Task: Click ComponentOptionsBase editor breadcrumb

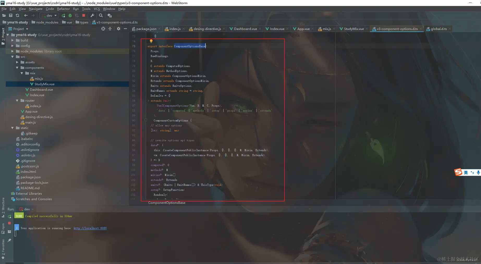Action: [167, 203]
